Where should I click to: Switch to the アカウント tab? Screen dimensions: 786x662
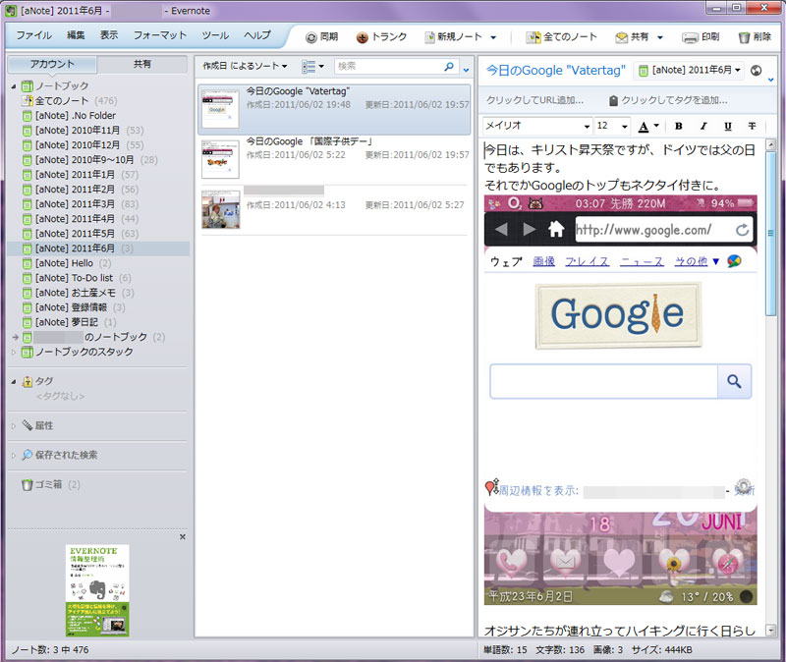[x=52, y=64]
